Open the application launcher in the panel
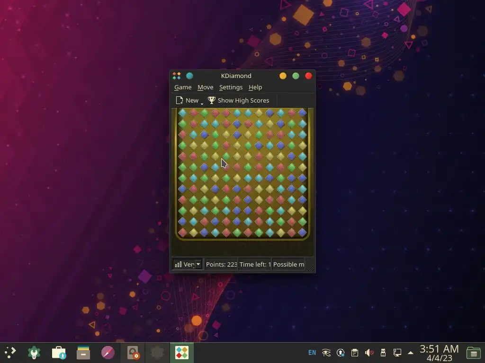 (x=9, y=353)
